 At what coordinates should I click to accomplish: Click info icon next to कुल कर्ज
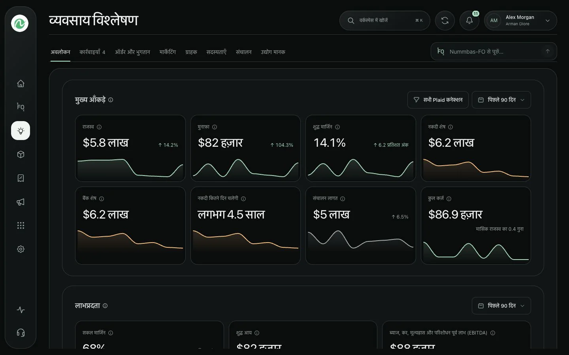(x=449, y=199)
